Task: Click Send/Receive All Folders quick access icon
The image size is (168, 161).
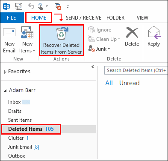Action: [19, 6]
